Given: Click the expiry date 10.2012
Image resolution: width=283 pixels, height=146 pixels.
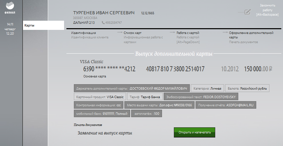Looking at the screenshot, I should click(230, 69).
